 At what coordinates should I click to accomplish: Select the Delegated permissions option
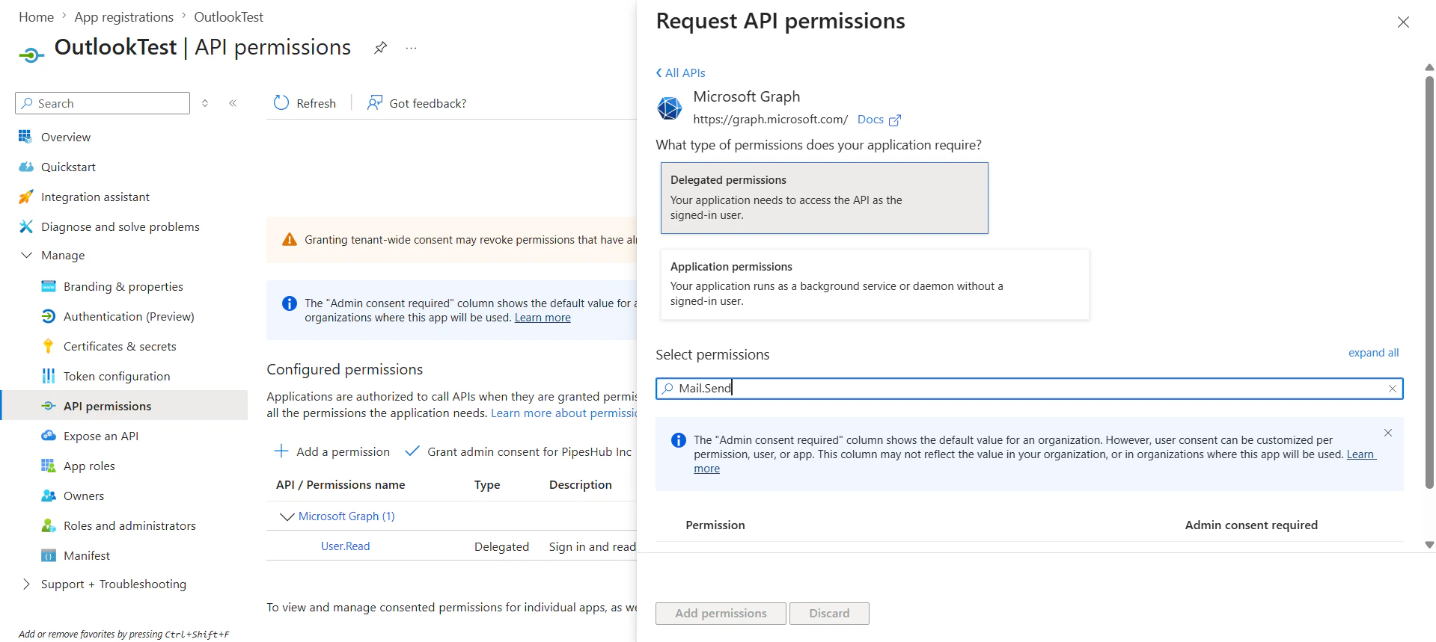pos(824,197)
